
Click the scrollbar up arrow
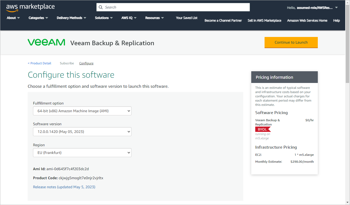click(x=348, y=2)
